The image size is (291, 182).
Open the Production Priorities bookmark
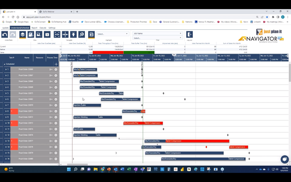pyautogui.click(x=137, y=22)
